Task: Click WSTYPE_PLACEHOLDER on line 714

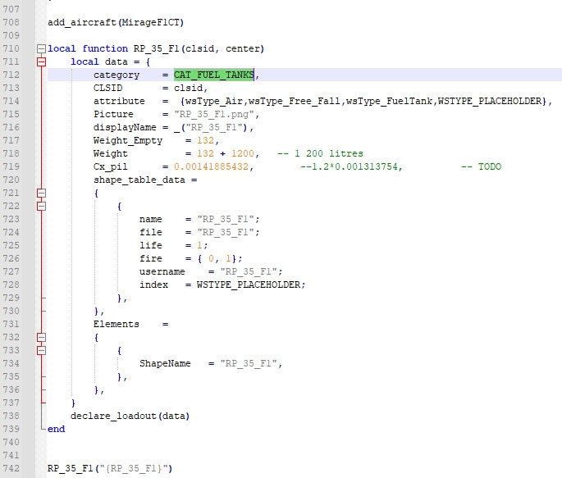Action: point(489,102)
